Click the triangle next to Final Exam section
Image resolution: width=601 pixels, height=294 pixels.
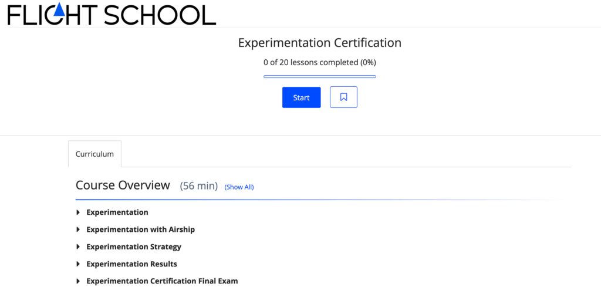78,281
